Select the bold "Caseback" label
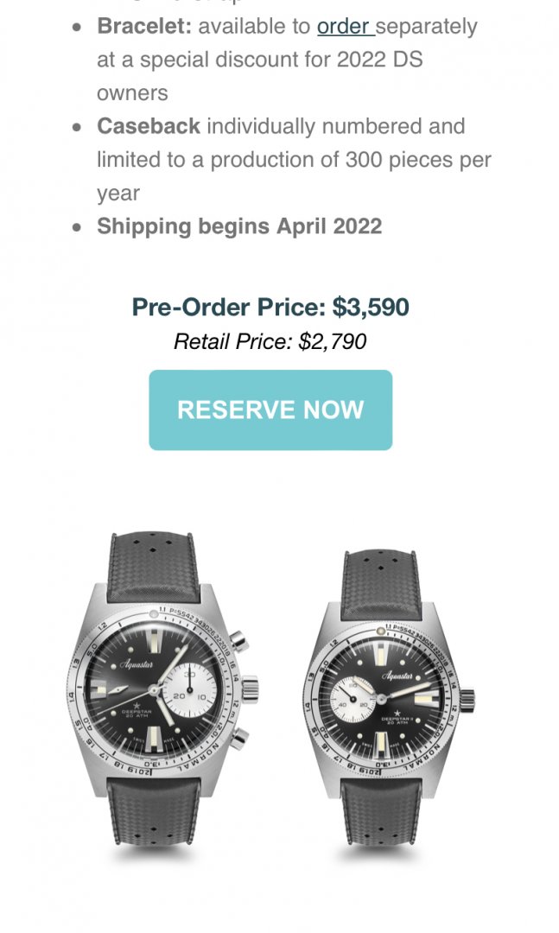The width and height of the screenshot is (559, 933). [x=149, y=127]
